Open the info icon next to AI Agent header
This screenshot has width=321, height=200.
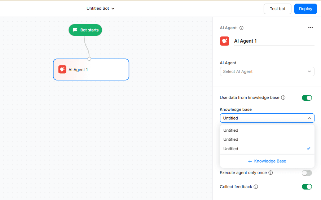tap(241, 28)
